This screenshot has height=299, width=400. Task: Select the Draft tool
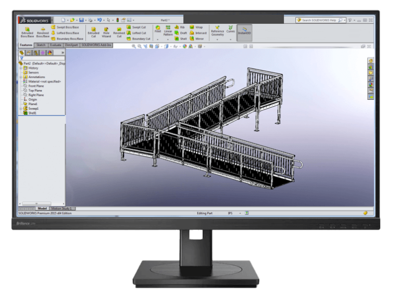181,33
